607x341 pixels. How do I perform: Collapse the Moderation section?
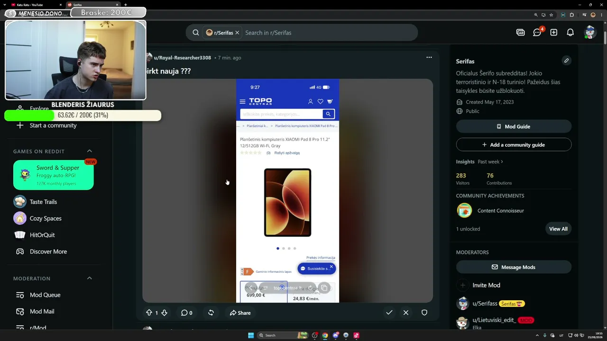(x=90, y=278)
